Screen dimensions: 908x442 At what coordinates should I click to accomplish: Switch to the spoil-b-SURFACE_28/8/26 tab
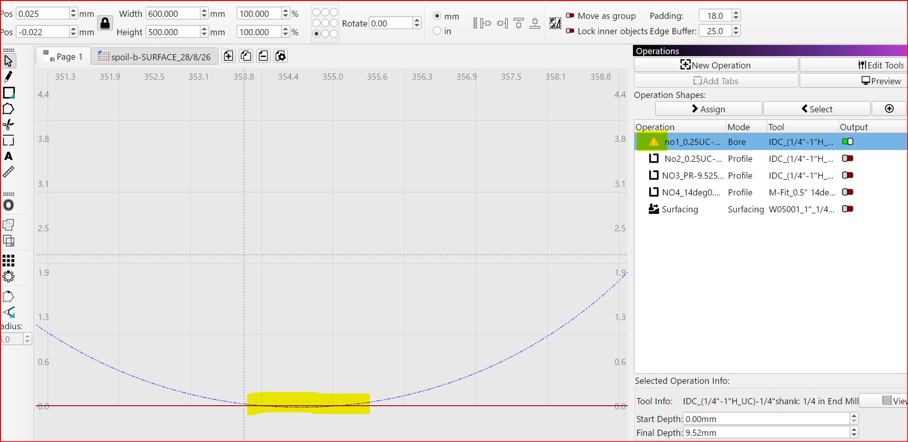click(x=154, y=57)
